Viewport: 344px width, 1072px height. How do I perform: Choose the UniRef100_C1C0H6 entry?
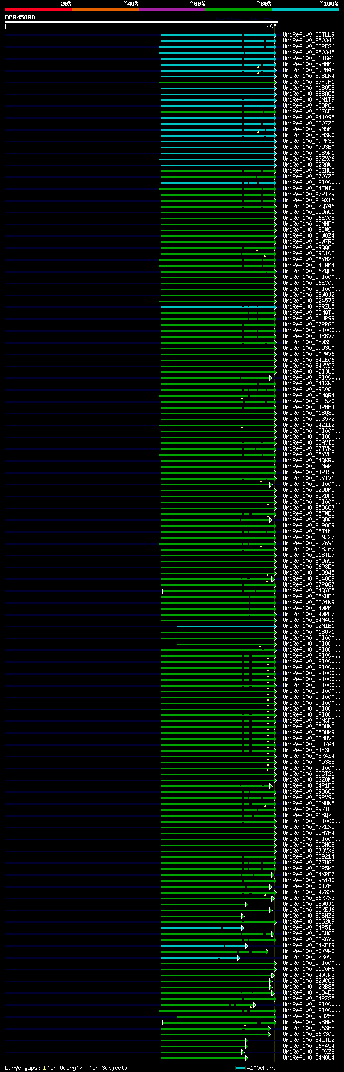(x=309, y=969)
